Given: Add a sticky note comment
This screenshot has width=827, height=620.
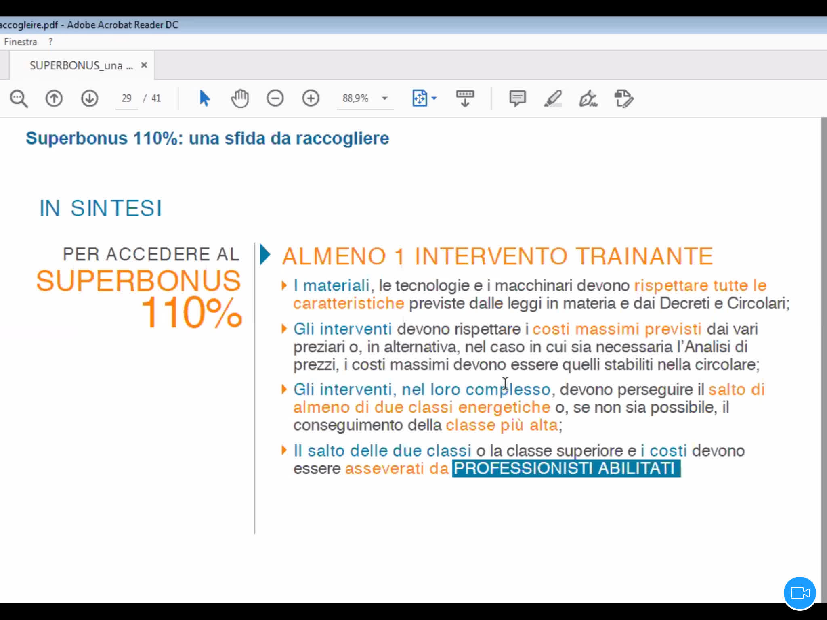Looking at the screenshot, I should (517, 98).
